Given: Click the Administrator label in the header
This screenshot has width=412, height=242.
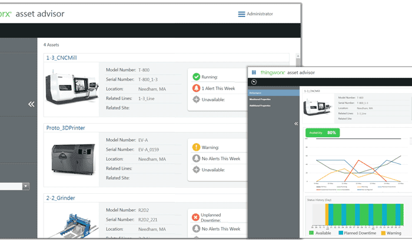Looking at the screenshot, I should [260, 14].
